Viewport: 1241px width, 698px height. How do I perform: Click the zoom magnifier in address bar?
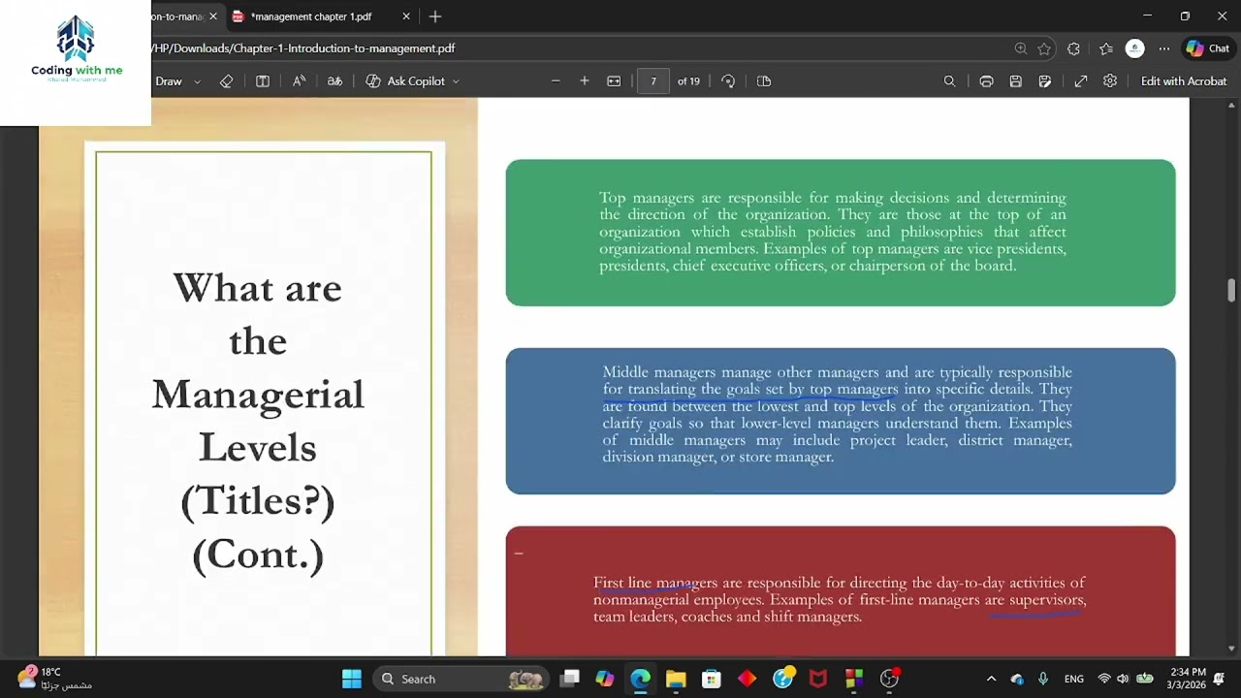1021,48
